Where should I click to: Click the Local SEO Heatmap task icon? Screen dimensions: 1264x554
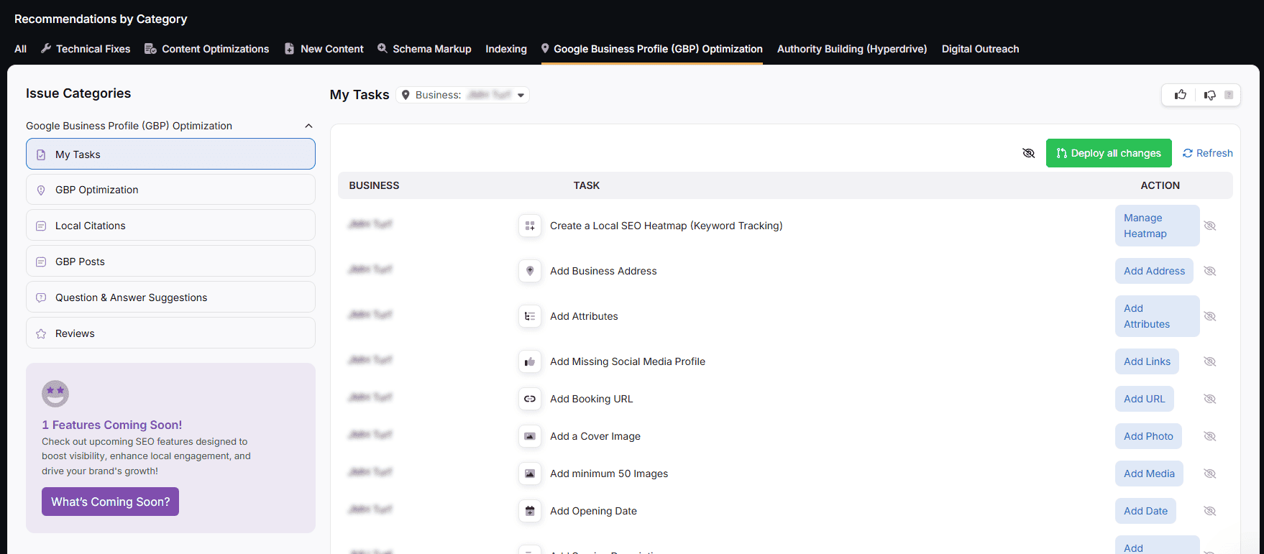(x=530, y=226)
